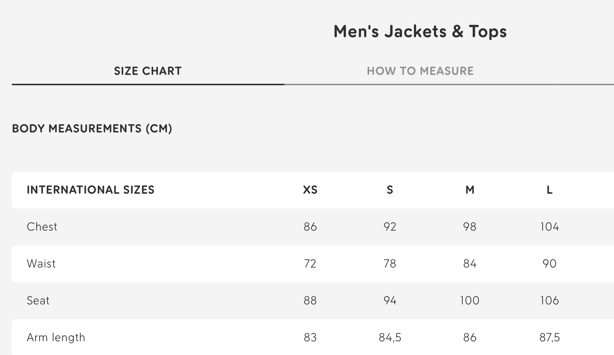Click the seat measurement 94 for size S
The image size is (614, 355).
click(390, 300)
